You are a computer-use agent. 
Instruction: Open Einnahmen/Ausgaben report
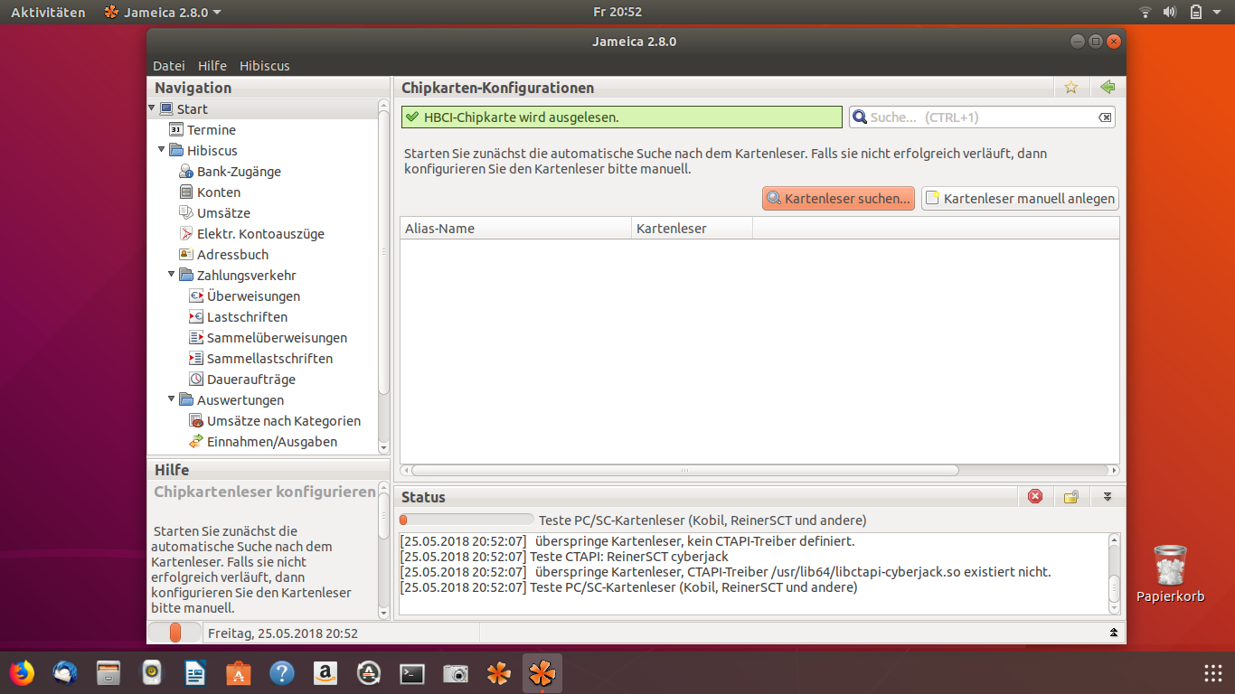click(x=263, y=442)
